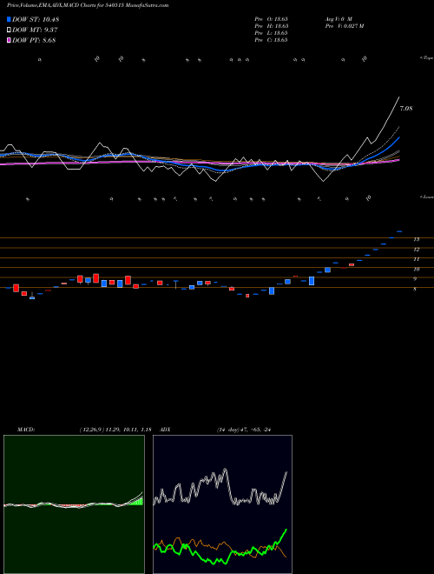
Task: Click the 'Pre O: 13.65' value
Action: tap(272, 18)
